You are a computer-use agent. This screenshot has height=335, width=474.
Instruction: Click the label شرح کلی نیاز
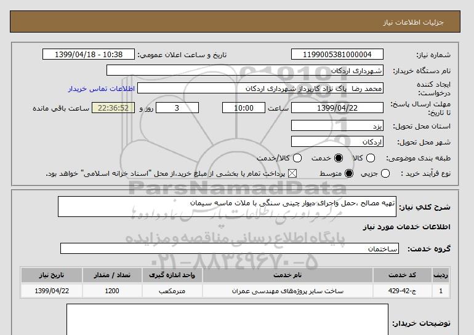coord(425,207)
